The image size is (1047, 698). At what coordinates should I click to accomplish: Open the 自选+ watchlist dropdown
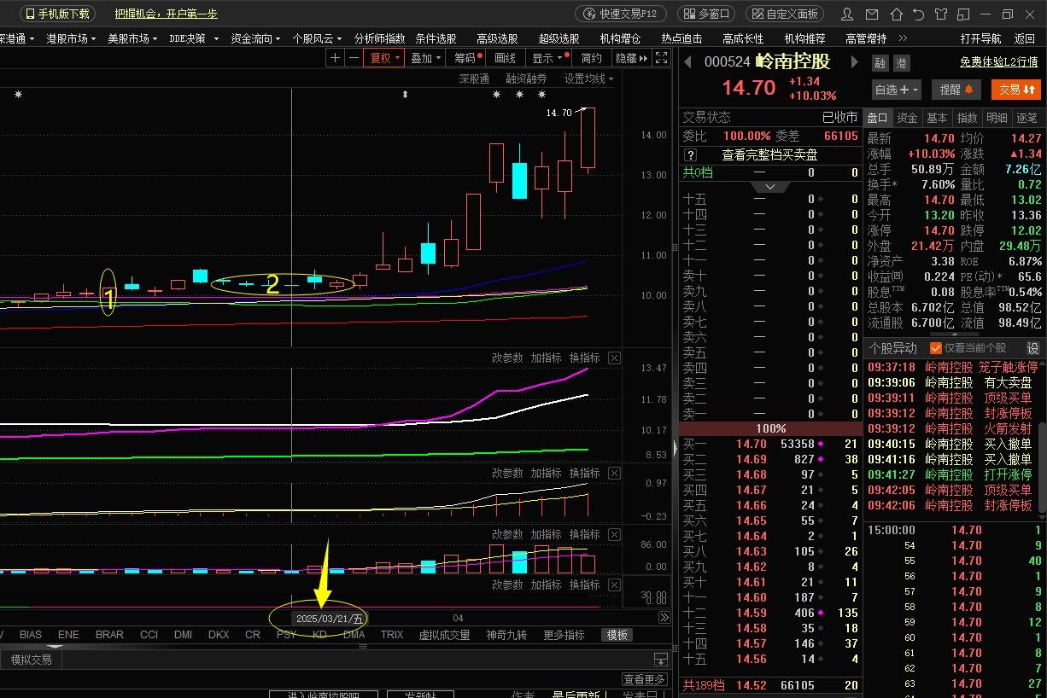point(897,90)
